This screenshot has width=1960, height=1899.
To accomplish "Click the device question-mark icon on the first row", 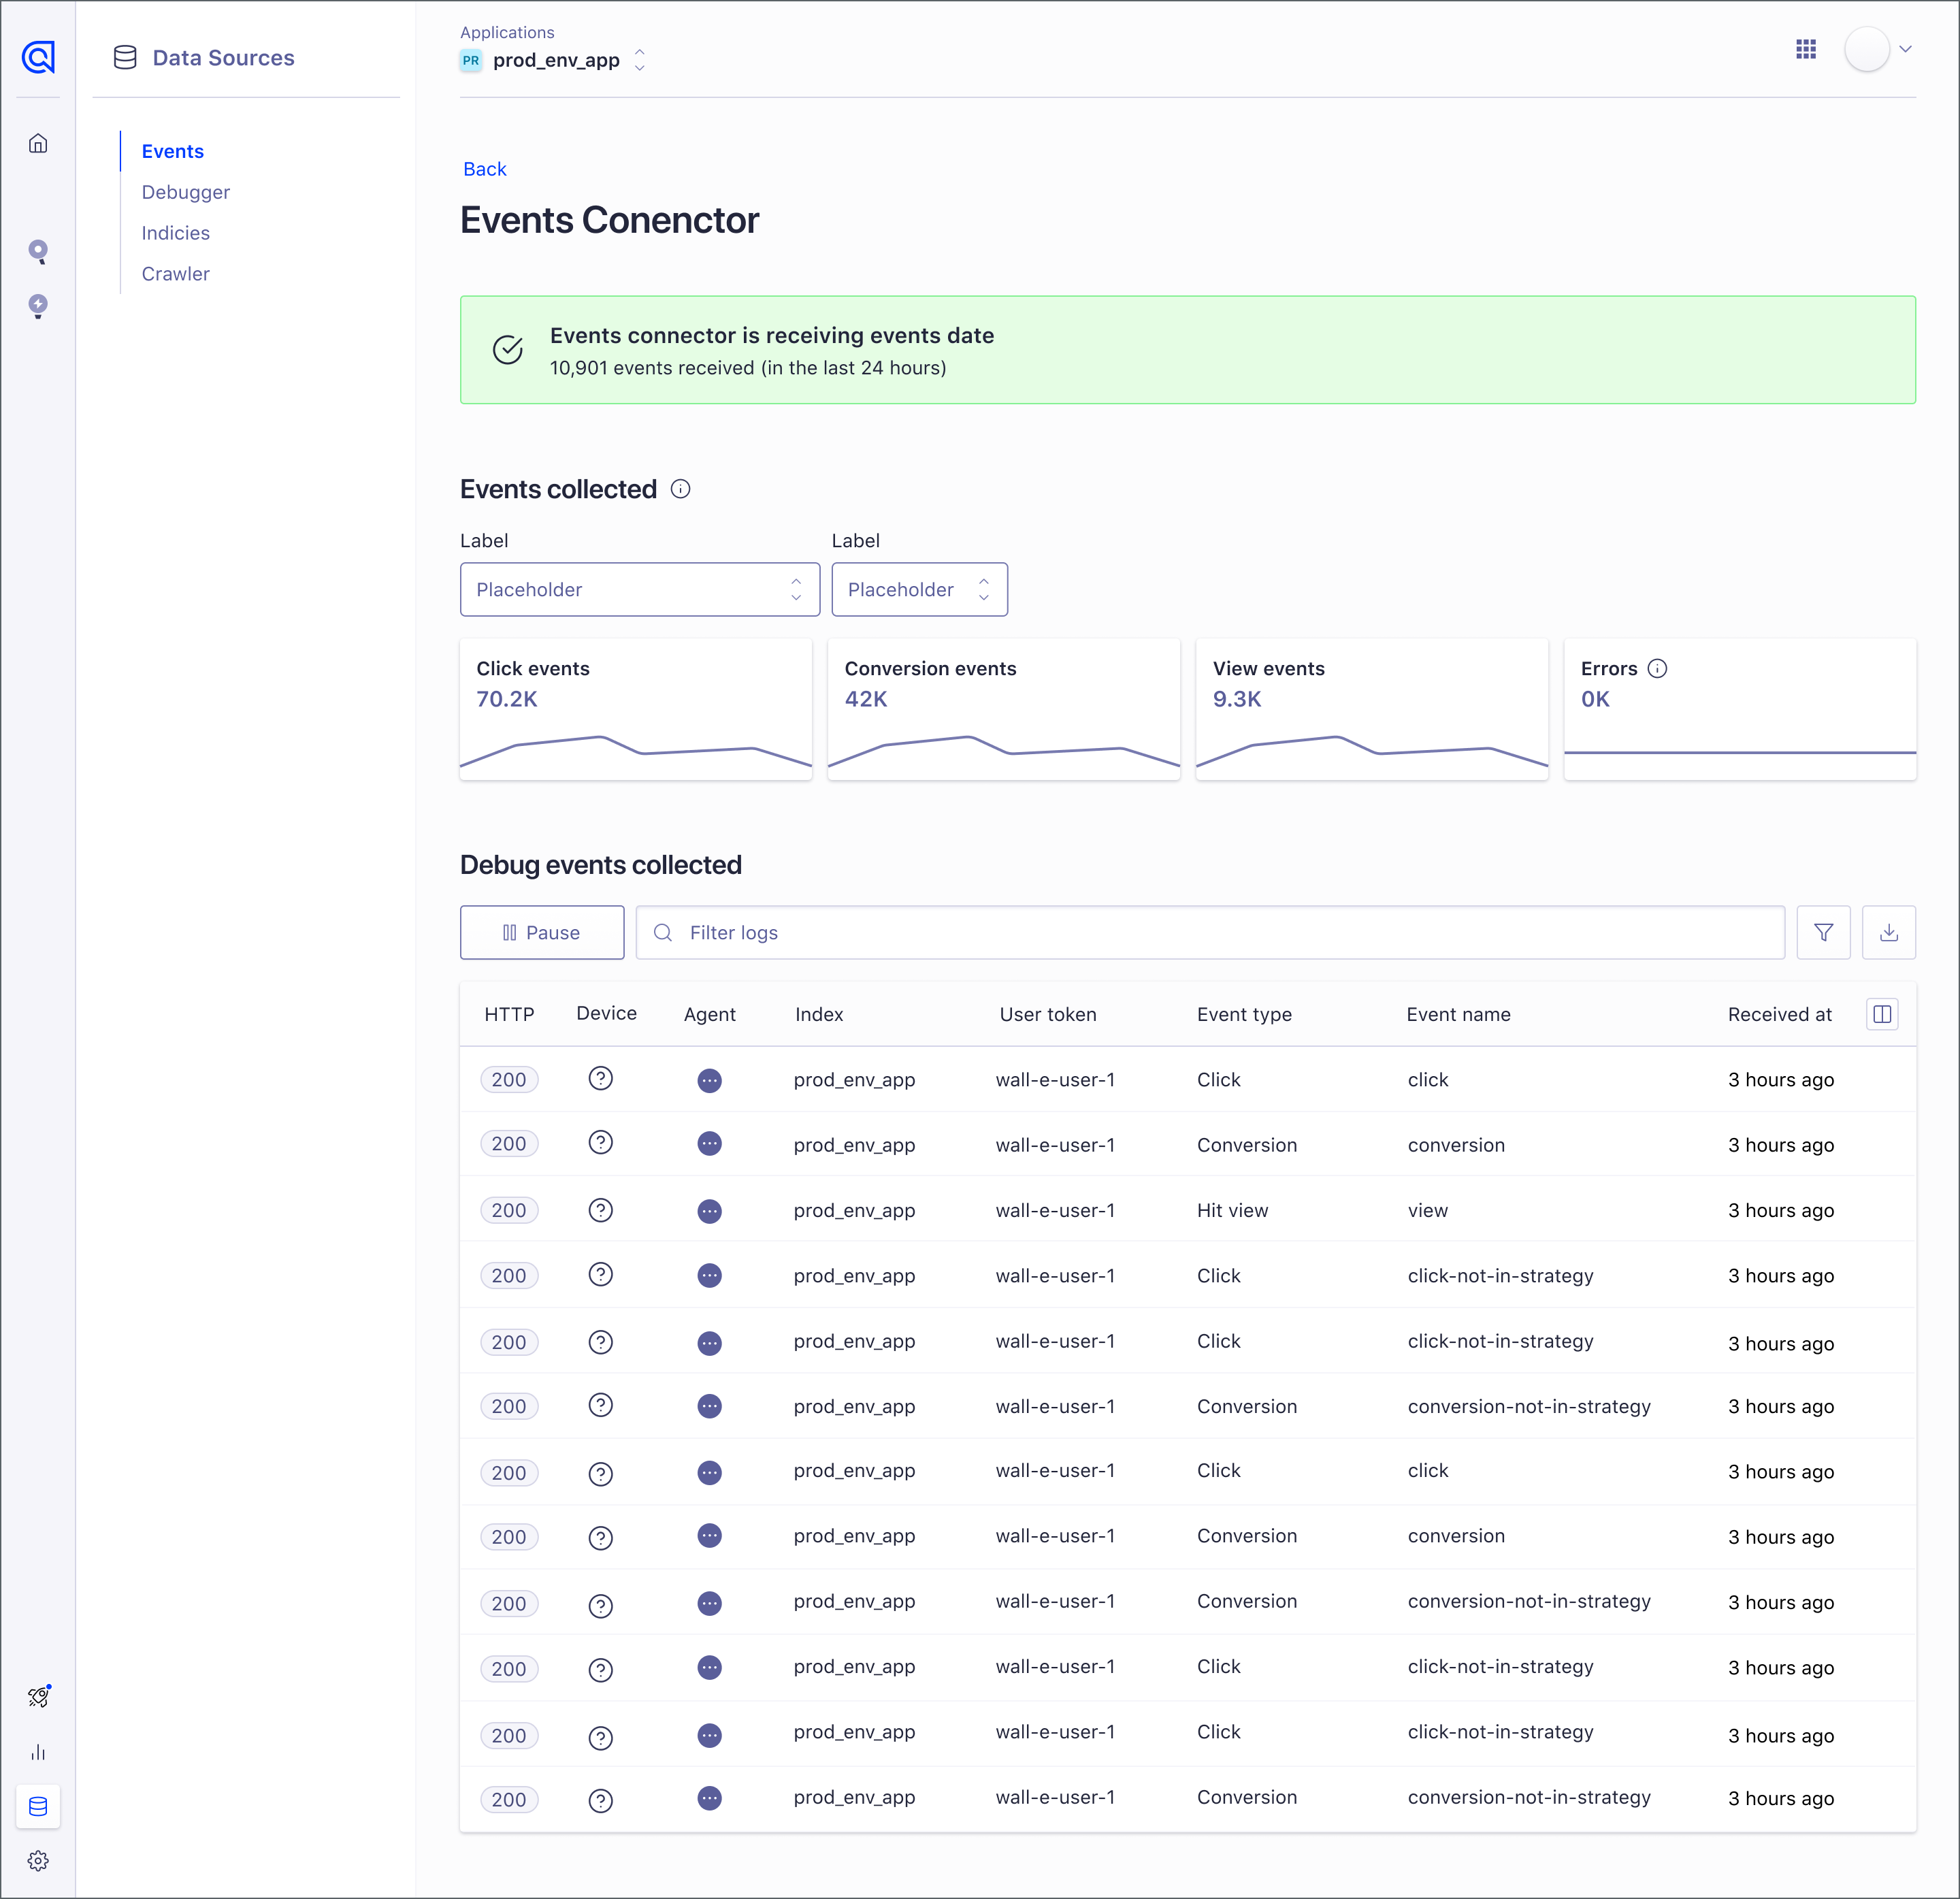I will 600,1079.
